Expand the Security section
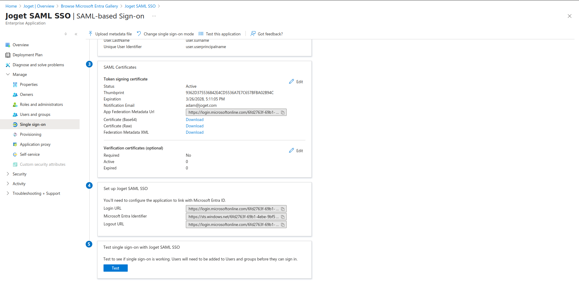This screenshot has width=579, height=288. pos(8,174)
